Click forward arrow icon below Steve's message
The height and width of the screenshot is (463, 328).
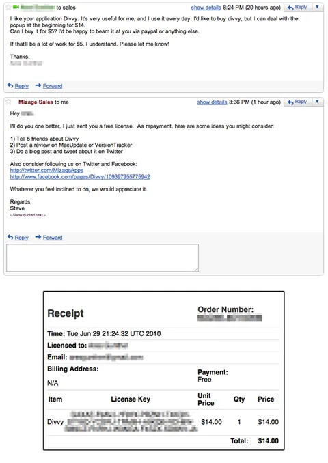(38, 237)
